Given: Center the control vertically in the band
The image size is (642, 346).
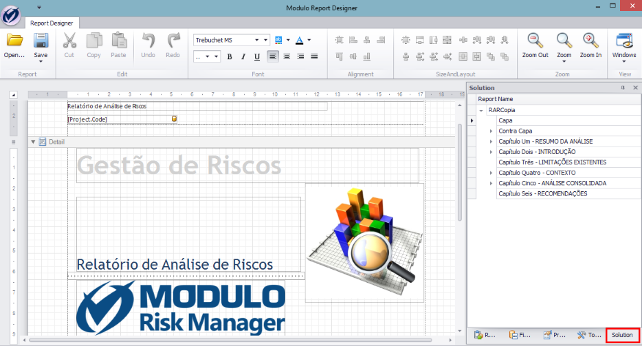Looking at the screenshot, I should coord(477,56).
